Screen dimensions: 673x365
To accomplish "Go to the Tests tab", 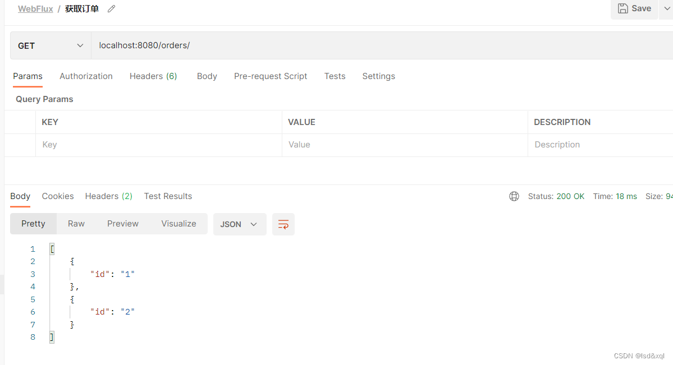I will tap(335, 76).
